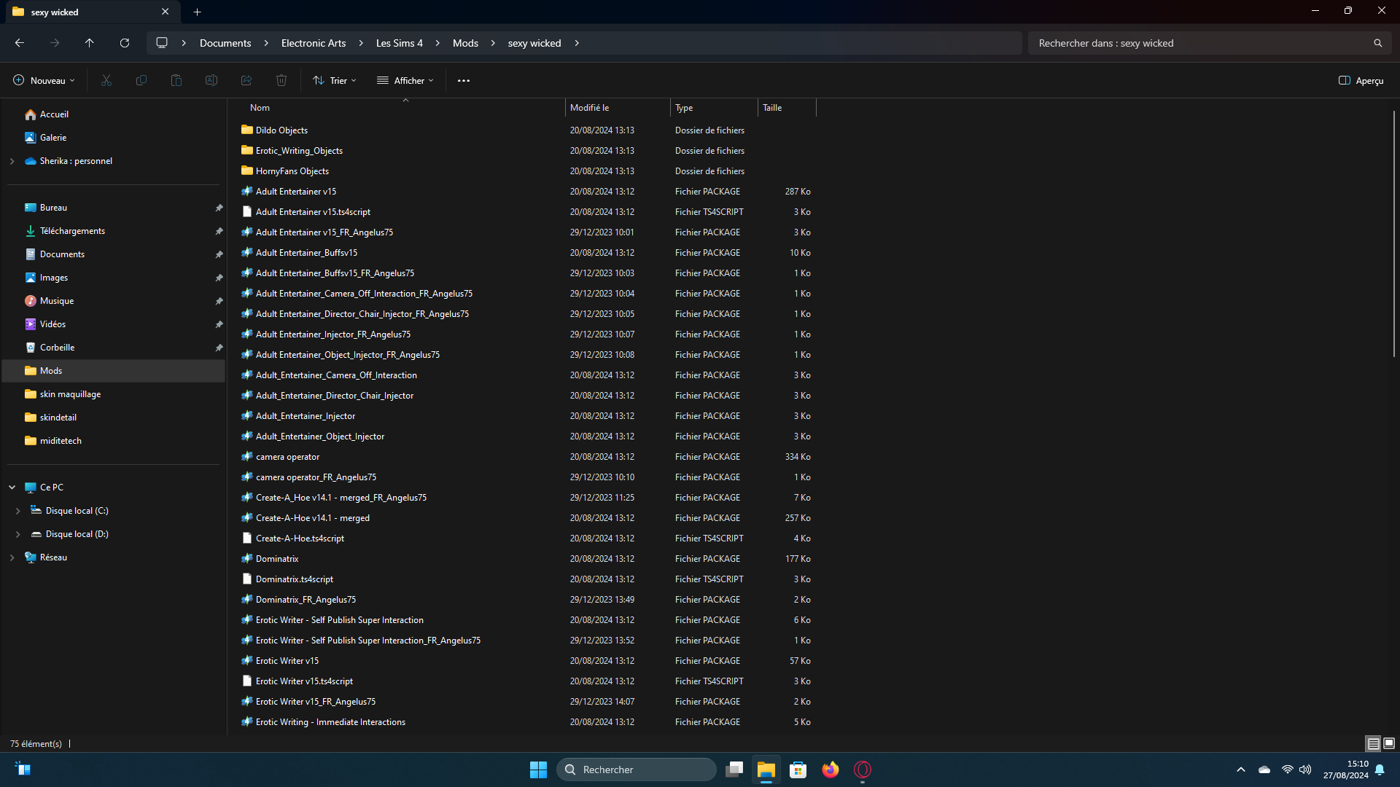Click the Share icon in the toolbar
Image resolution: width=1400 pixels, height=787 pixels.
(x=246, y=80)
